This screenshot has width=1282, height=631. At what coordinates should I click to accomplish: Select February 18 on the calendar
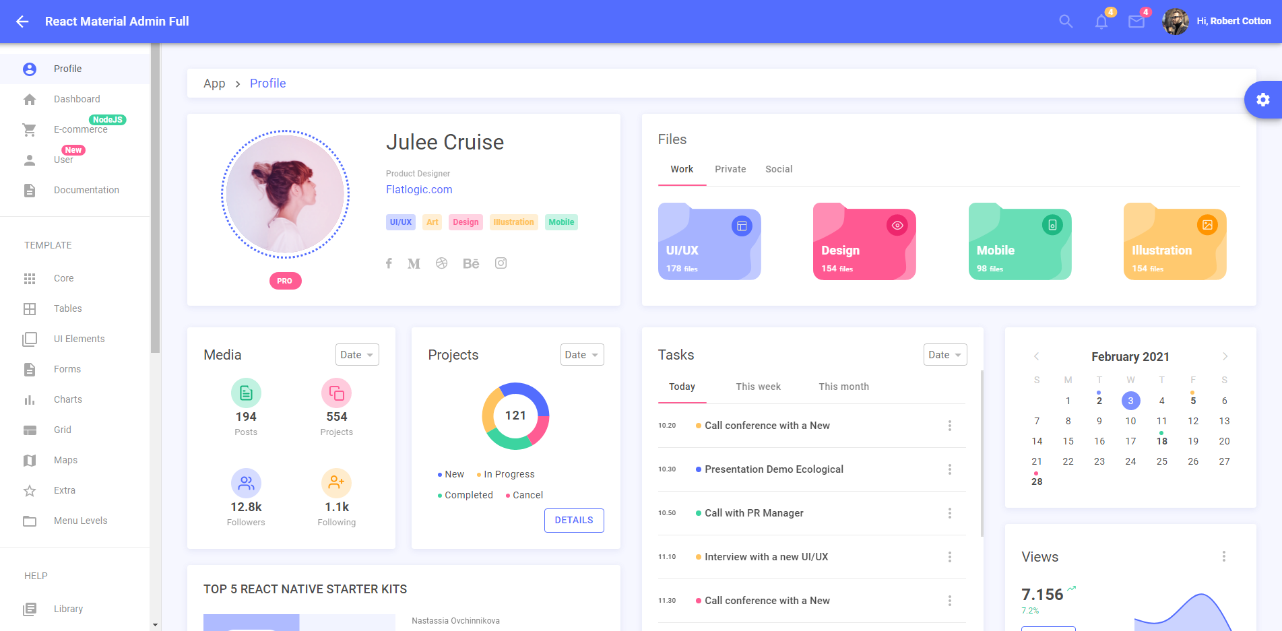pyautogui.click(x=1161, y=441)
